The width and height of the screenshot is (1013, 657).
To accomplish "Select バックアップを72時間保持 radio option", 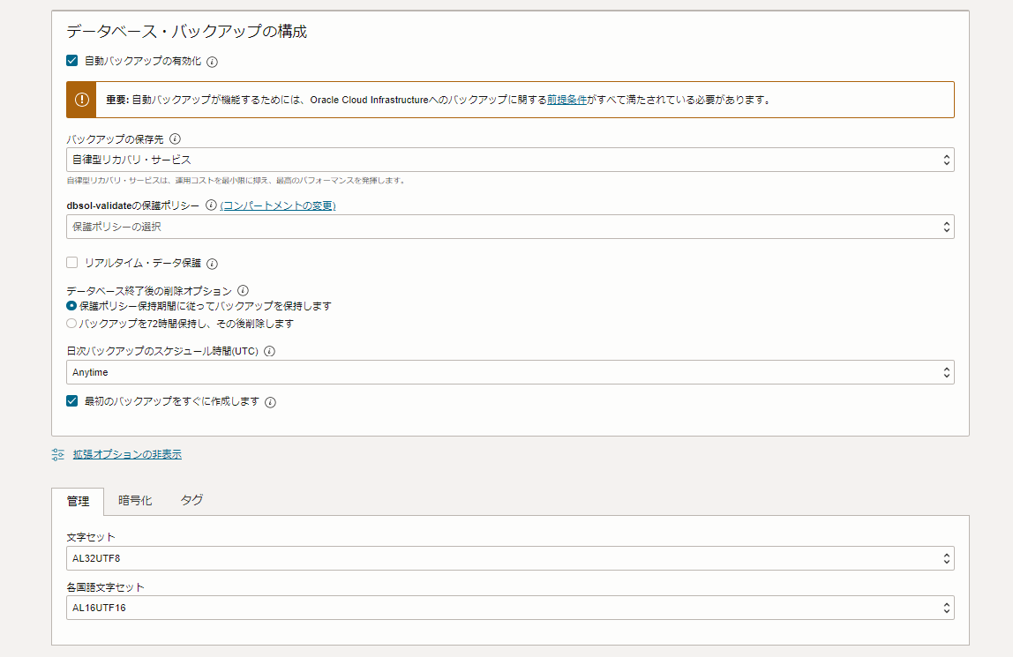I will pos(71,324).
